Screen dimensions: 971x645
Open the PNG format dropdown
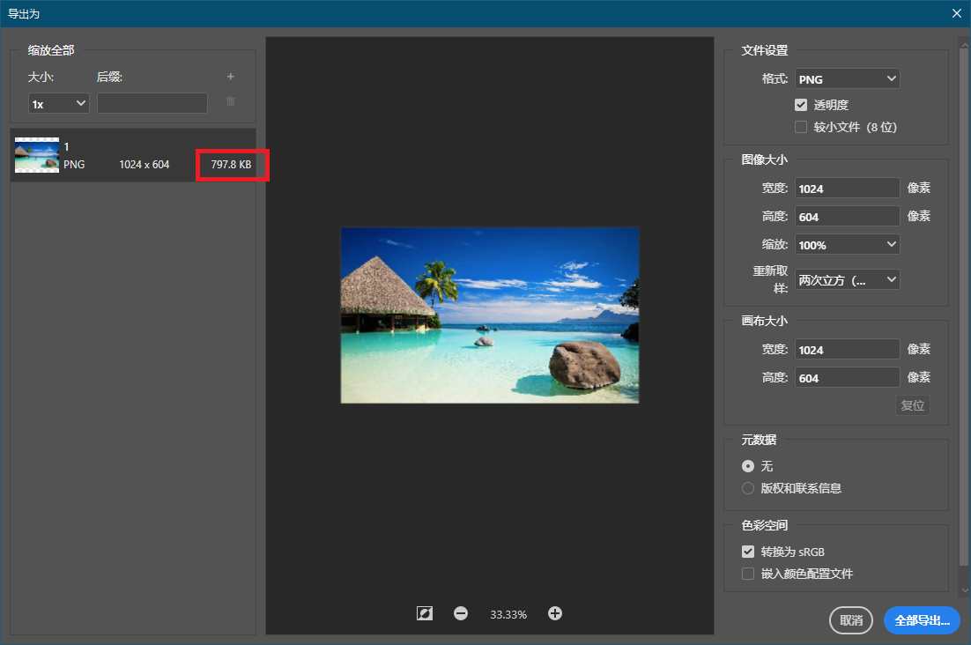tap(847, 79)
